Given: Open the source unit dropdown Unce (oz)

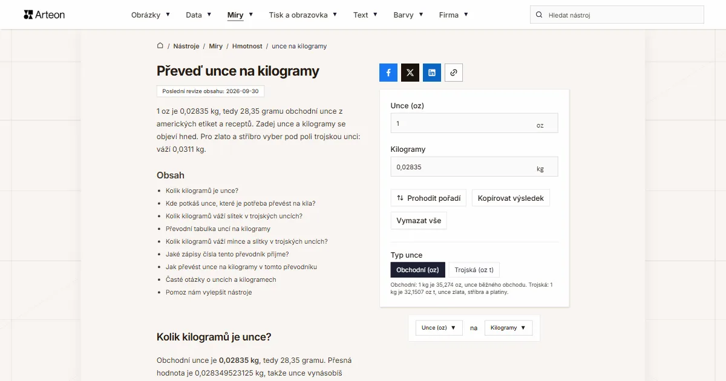Looking at the screenshot, I should (x=439, y=328).
